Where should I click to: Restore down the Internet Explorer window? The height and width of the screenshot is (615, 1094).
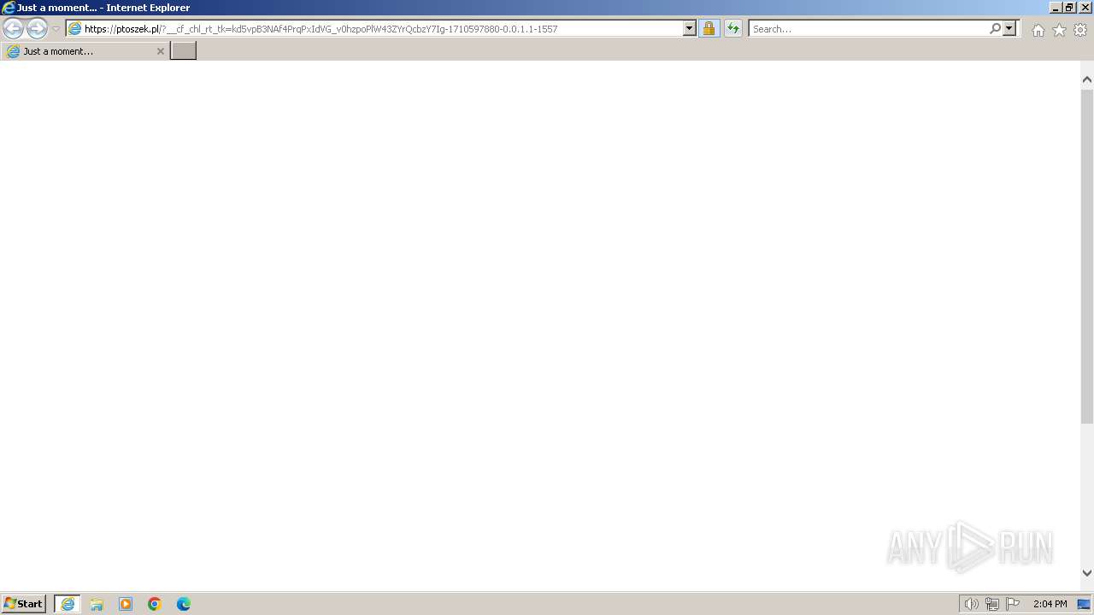click(1069, 8)
